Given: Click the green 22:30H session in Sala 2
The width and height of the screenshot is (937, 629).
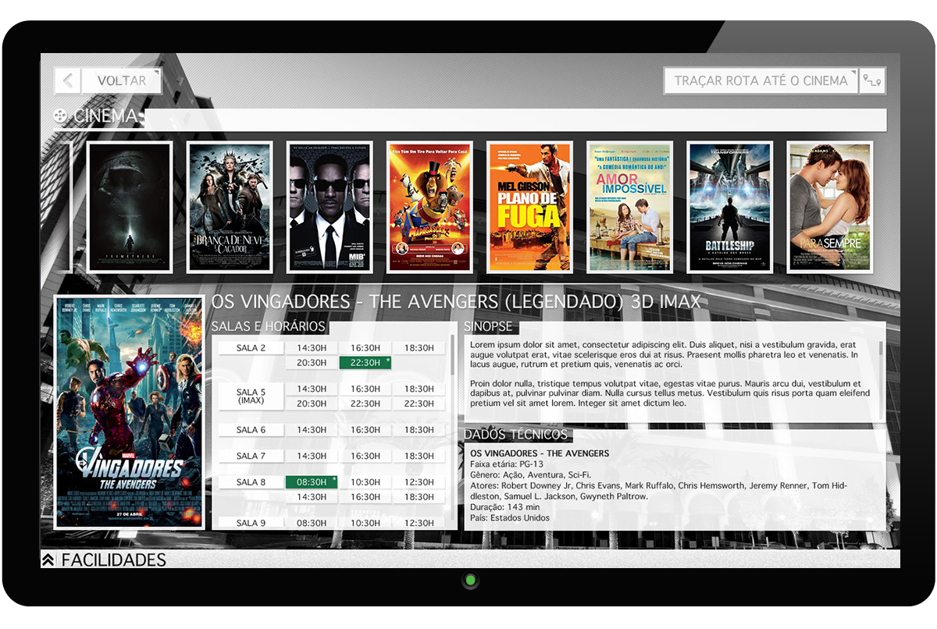Looking at the screenshot, I should point(365,363).
